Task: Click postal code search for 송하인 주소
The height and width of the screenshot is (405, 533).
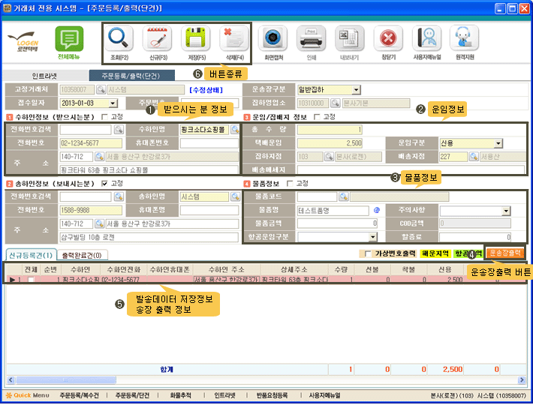Action: [99, 223]
